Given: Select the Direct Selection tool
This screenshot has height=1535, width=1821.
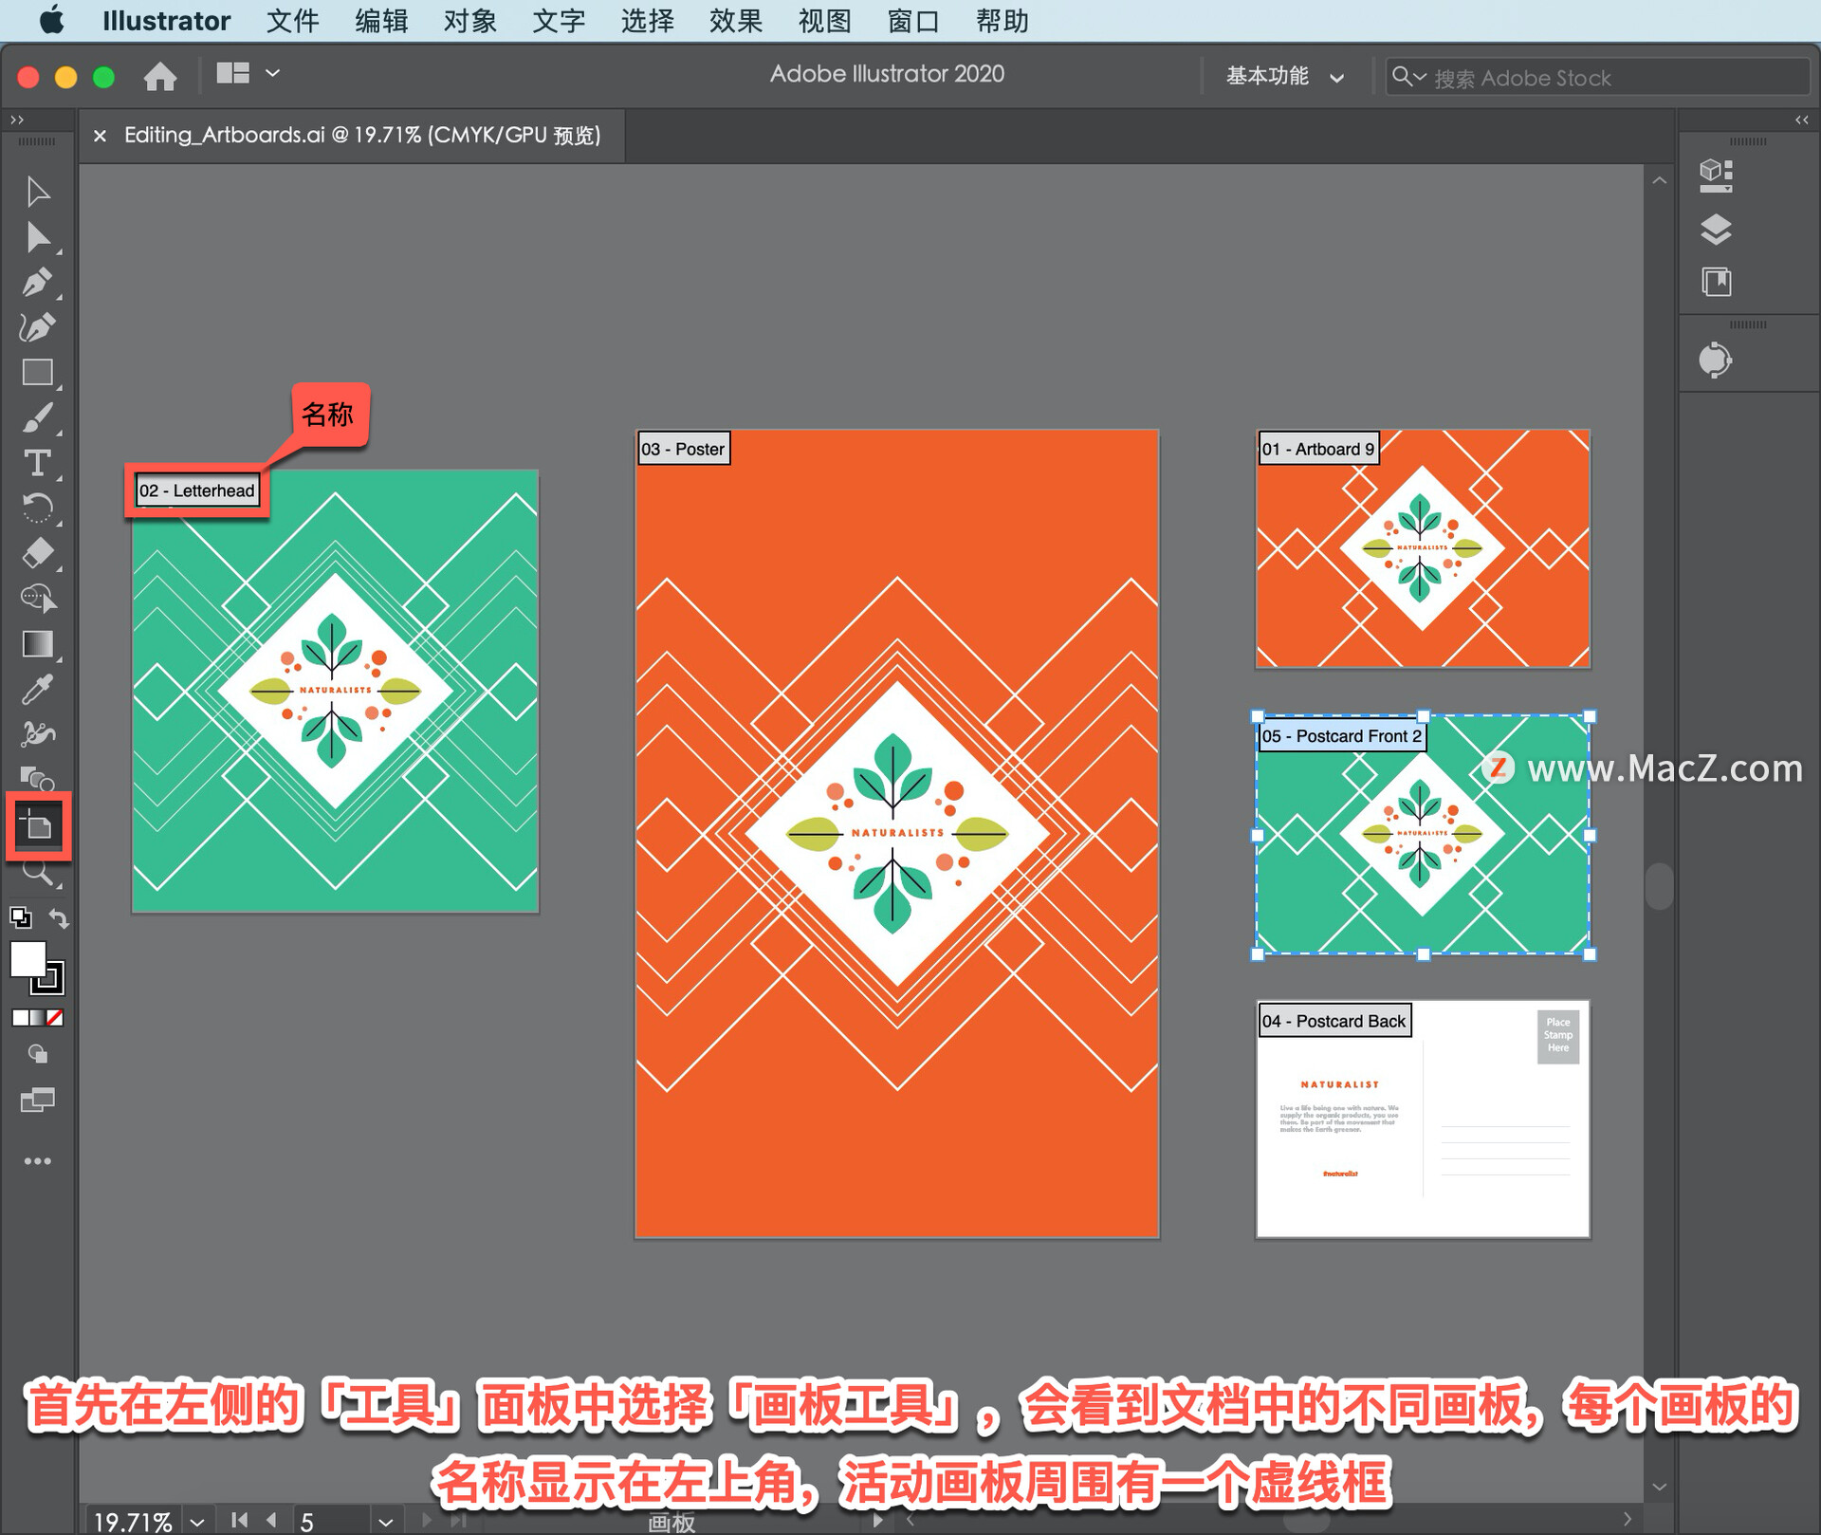Looking at the screenshot, I should [x=37, y=237].
